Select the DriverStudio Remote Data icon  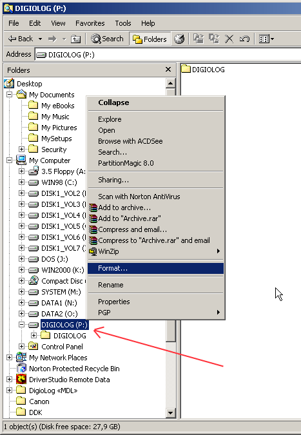(x=21, y=380)
